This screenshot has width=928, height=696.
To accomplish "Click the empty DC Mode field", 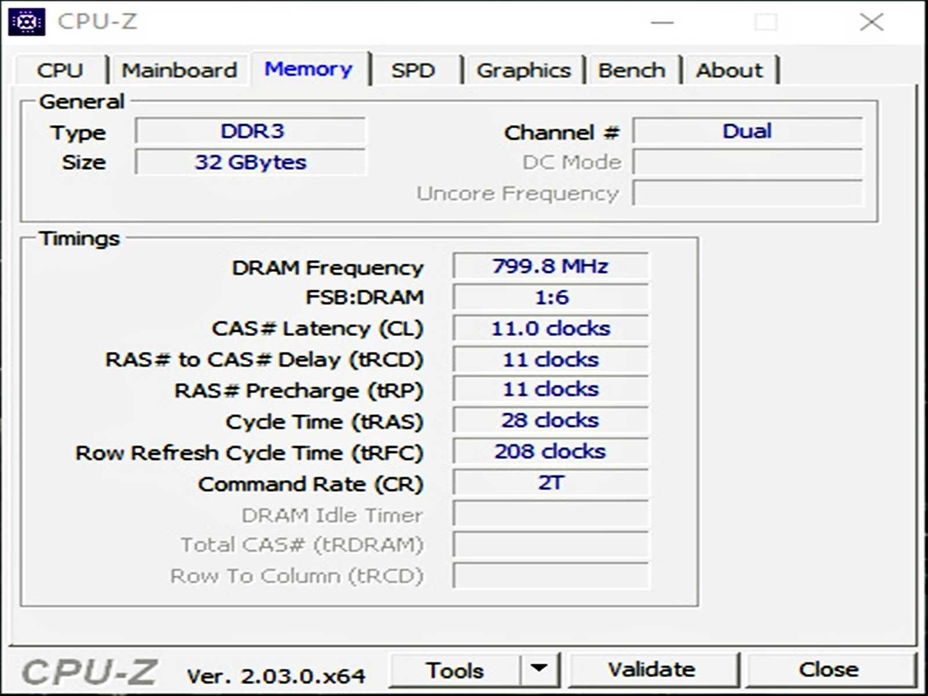I will coord(748,162).
